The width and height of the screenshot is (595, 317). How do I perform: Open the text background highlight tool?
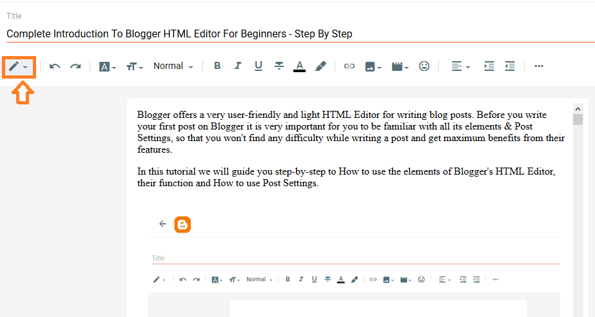click(x=320, y=66)
